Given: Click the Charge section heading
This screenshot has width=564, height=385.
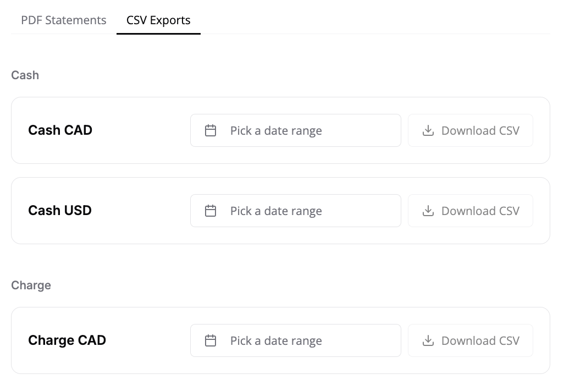Looking at the screenshot, I should coord(31,285).
